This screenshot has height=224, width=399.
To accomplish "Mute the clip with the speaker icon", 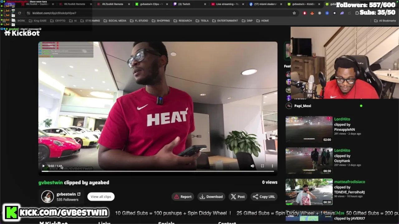I will (252, 166).
